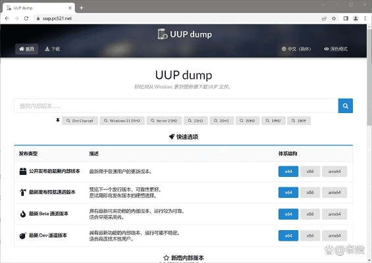The width and height of the screenshot is (372, 263).
Task: Click the 最新 Dev 通道版本 label
Action: [47, 235]
